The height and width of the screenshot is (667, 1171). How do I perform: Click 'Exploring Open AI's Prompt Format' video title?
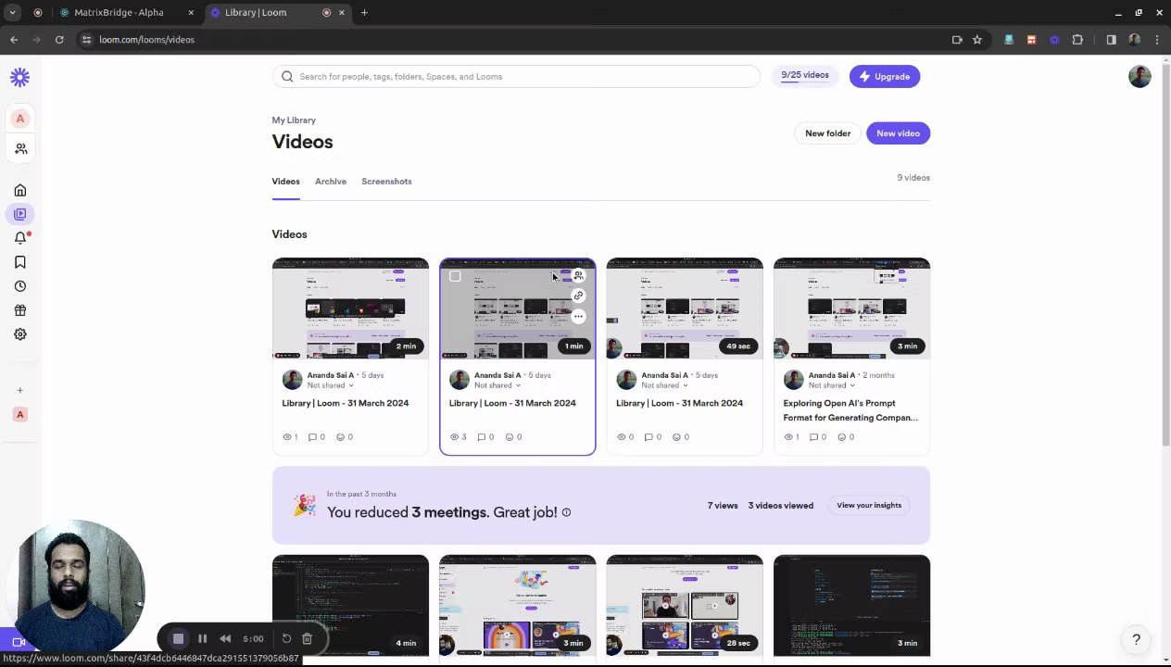point(850,410)
